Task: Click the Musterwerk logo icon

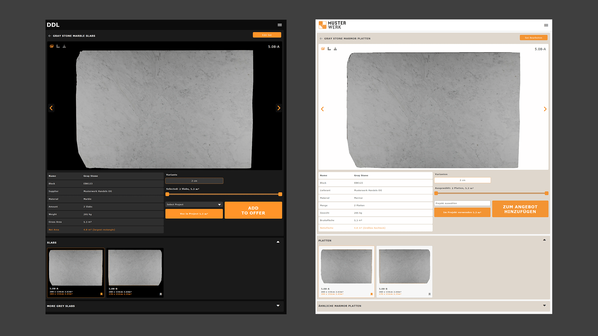Action: coord(322,25)
